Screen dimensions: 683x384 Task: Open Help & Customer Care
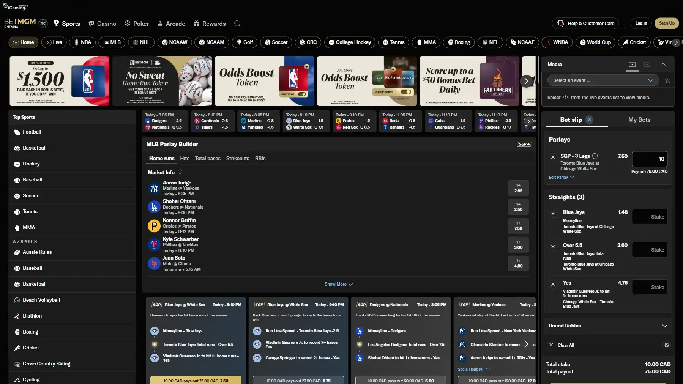[x=586, y=23]
